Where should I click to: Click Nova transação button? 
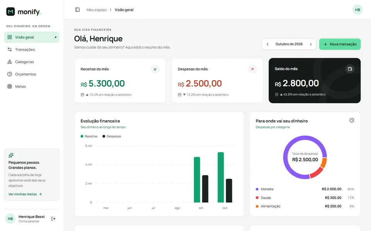tap(340, 44)
